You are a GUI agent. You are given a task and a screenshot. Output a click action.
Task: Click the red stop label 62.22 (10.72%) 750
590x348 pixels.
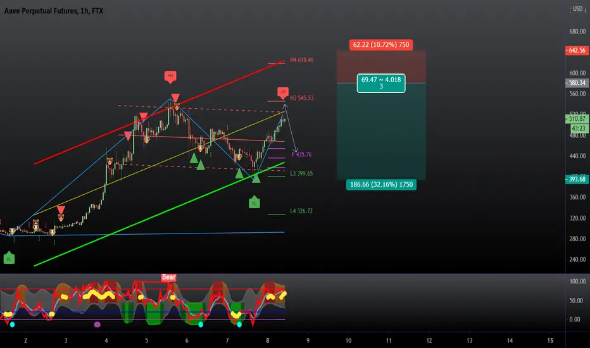tap(381, 45)
